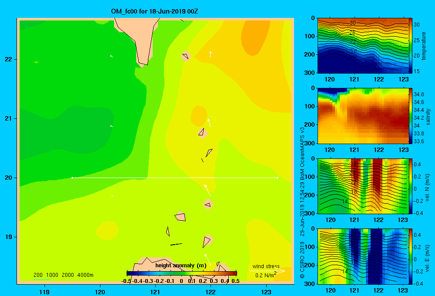Image resolution: width=435 pixels, height=296 pixels.
Task: Open the temperature depth section plot
Action: point(363,46)
